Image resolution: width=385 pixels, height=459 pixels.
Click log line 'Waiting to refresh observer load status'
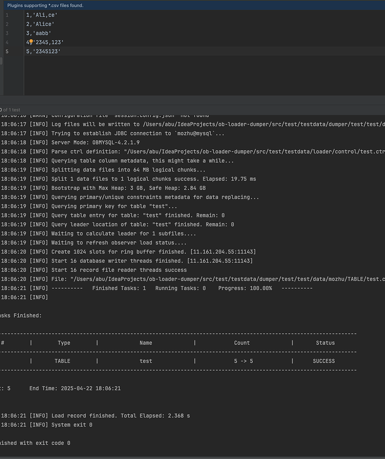tap(119, 242)
